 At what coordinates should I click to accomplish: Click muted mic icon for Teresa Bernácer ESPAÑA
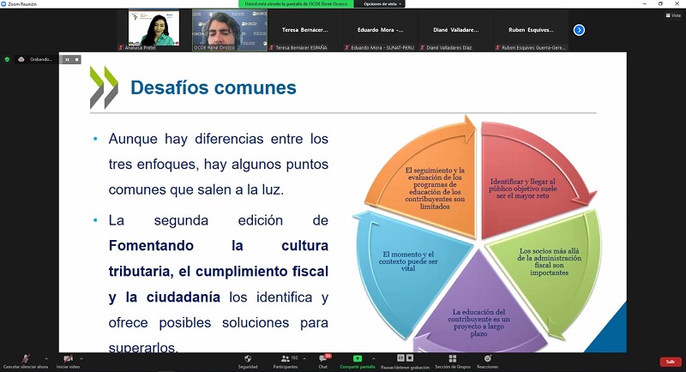[272, 47]
